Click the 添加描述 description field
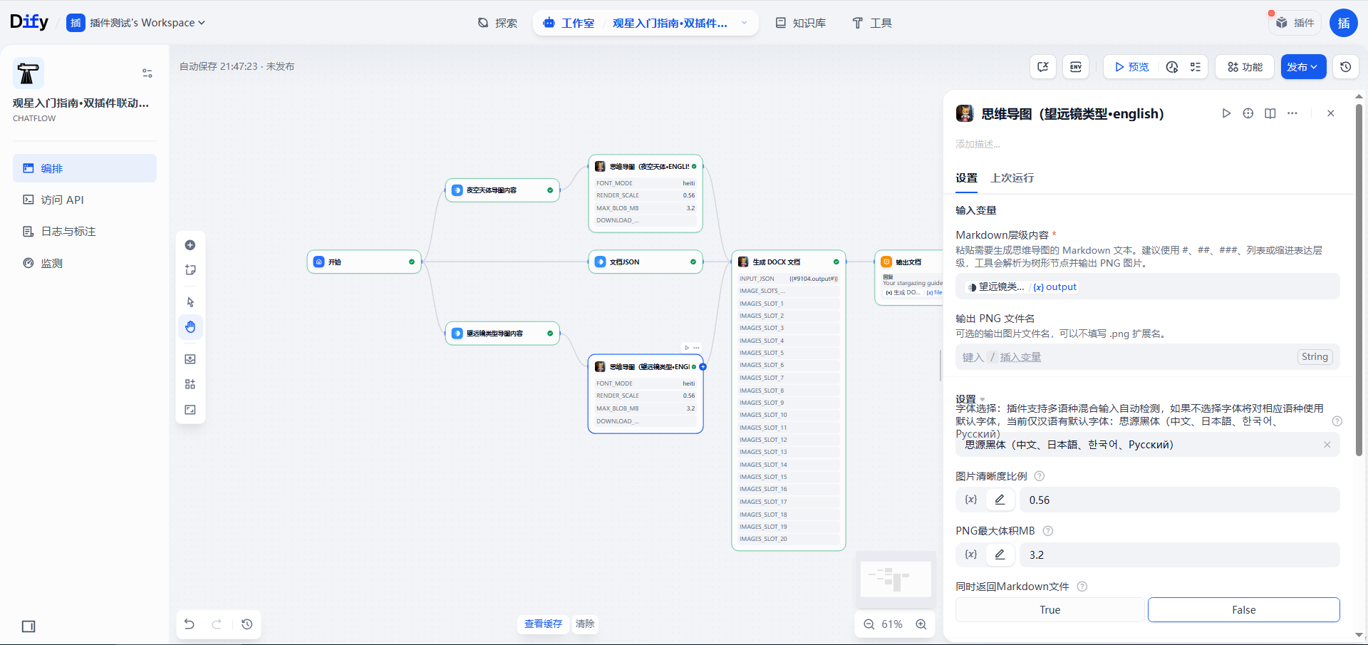Image resolution: width=1368 pixels, height=645 pixels. pos(978,144)
